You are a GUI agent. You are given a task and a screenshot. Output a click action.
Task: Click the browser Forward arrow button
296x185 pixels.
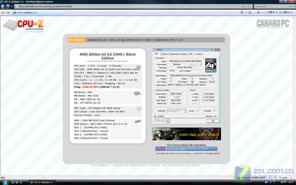8,6
